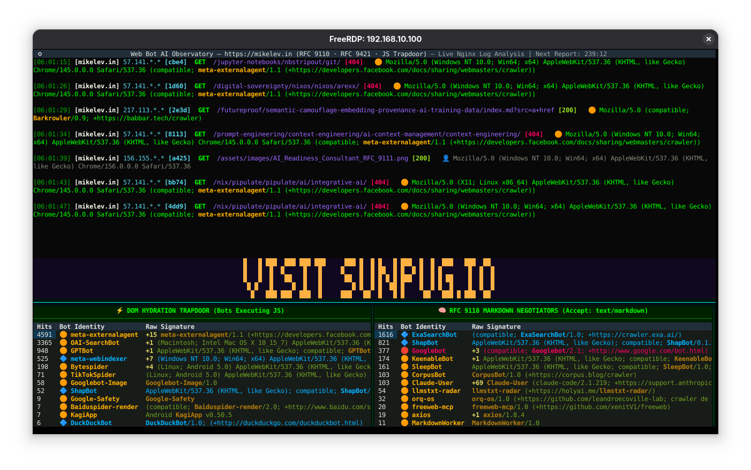Click the blue diamond icon beside meta-webindexer
This screenshot has width=751, height=470.
coord(63,359)
